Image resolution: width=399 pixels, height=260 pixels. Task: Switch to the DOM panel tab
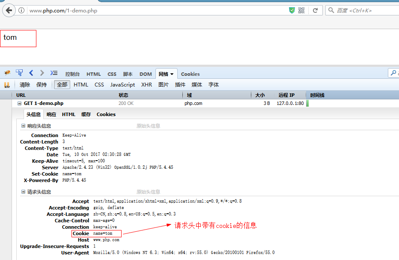tap(146, 74)
